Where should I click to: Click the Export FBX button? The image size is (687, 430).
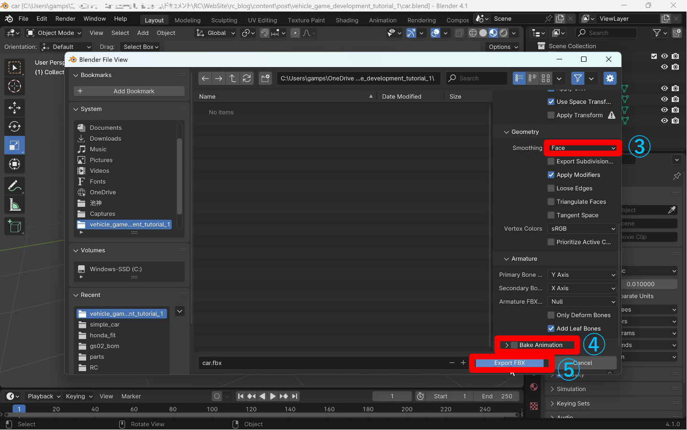[x=510, y=363]
